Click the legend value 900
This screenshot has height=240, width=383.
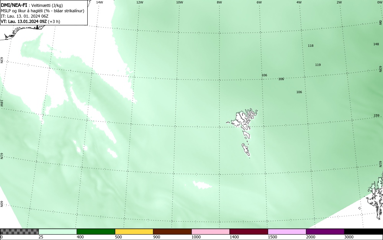pyautogui.click(x=157, y=237)
